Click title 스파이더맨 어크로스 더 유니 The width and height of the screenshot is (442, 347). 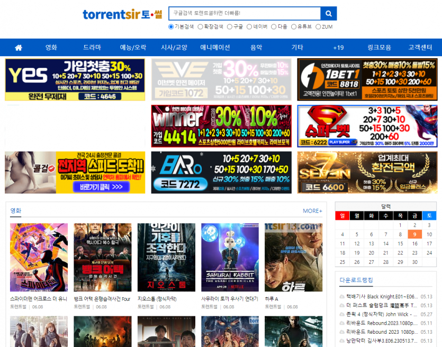39,299
